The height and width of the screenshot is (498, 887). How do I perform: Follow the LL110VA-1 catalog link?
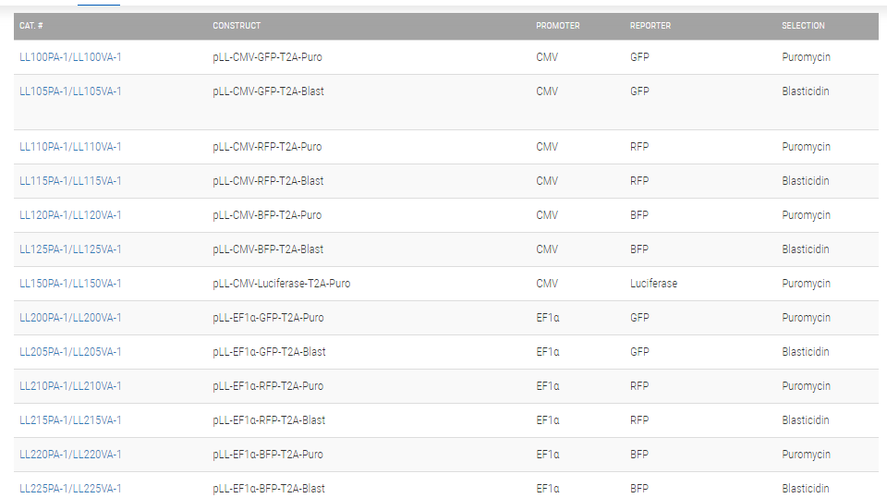pos(97,147)
